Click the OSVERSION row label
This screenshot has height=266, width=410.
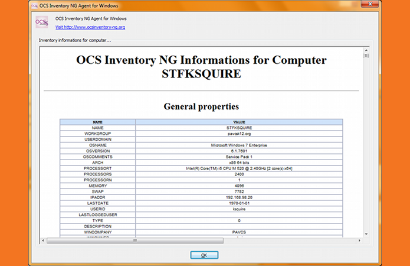(x=97, y=151)
